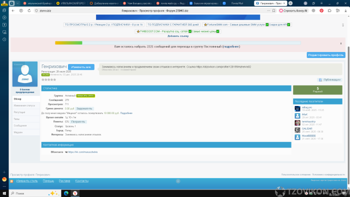Open Microsoft Edge from the taskbar

(66, 193)
